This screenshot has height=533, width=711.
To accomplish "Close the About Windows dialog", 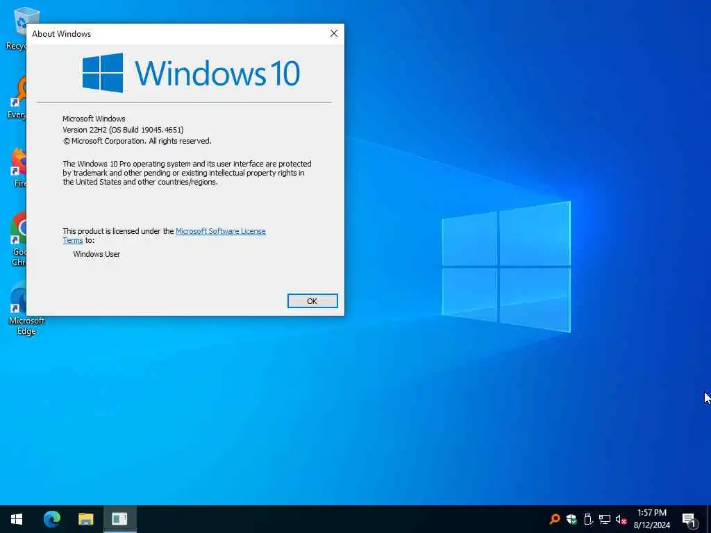I will [x=334, y=33].
